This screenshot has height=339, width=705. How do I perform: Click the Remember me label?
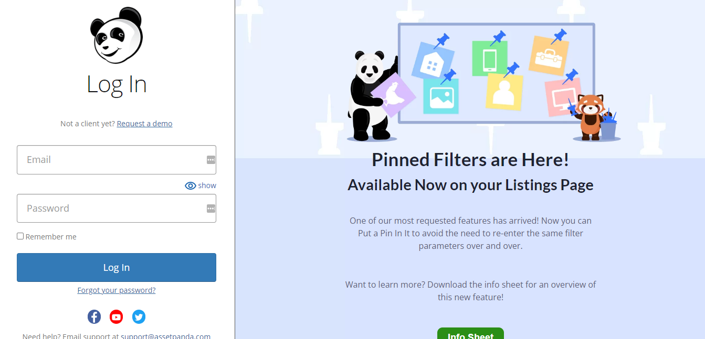(x=51, y=237)
